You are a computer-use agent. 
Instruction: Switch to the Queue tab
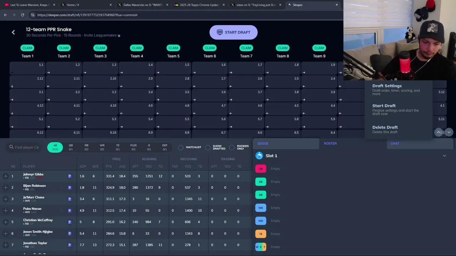click(x=286, y=143)
